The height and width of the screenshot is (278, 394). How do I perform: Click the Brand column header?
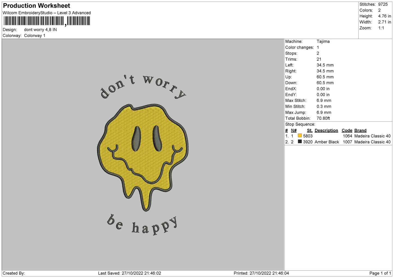pyautogui.click(x=360, y=130)
